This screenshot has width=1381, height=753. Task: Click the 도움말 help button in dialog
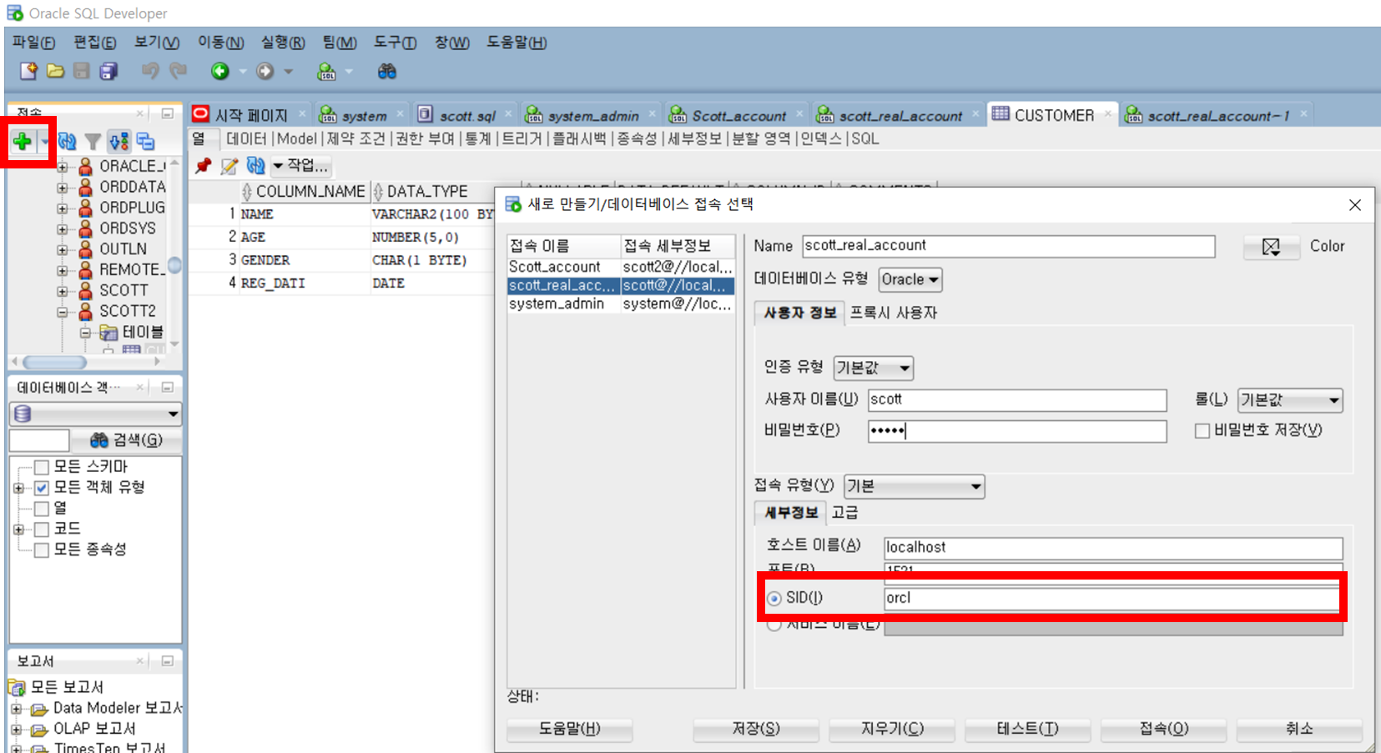(569, 729)
